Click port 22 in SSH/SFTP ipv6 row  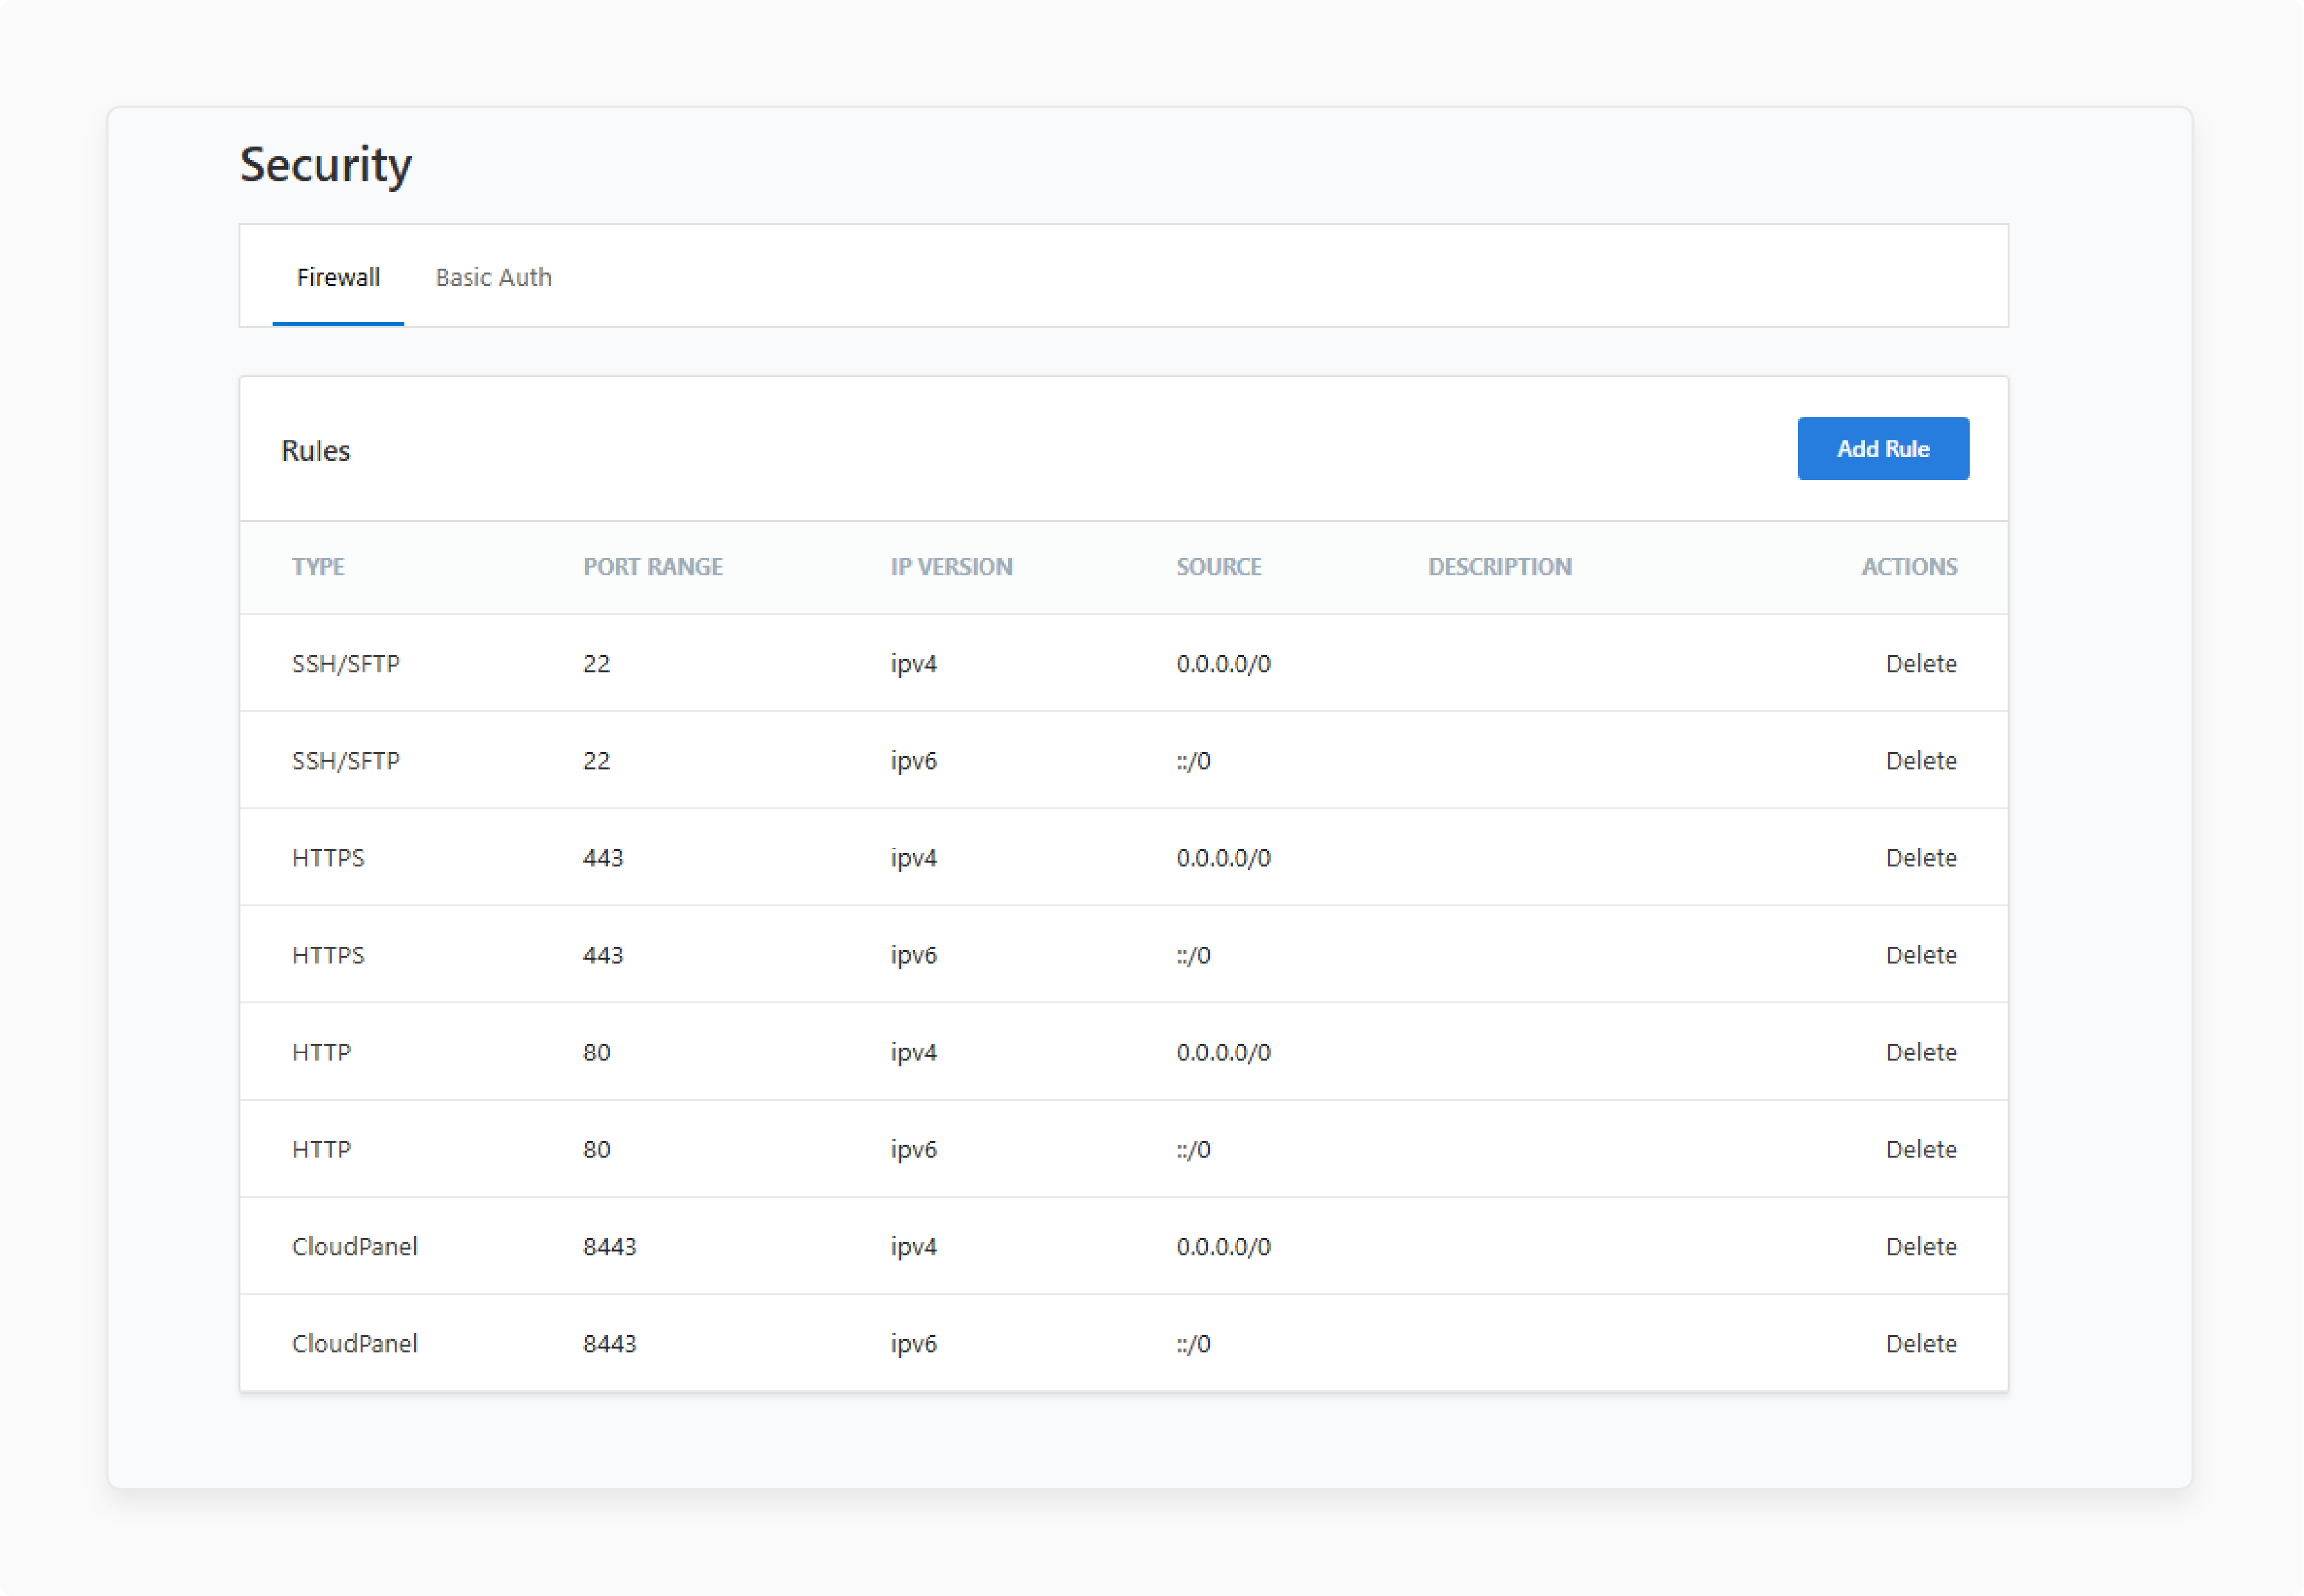coord(597,760)
